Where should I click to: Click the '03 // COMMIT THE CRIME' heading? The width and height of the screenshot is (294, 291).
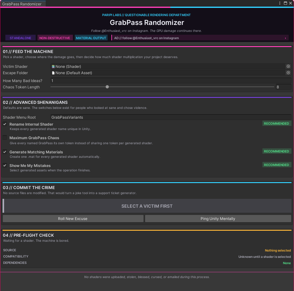(x=29, y=187)
